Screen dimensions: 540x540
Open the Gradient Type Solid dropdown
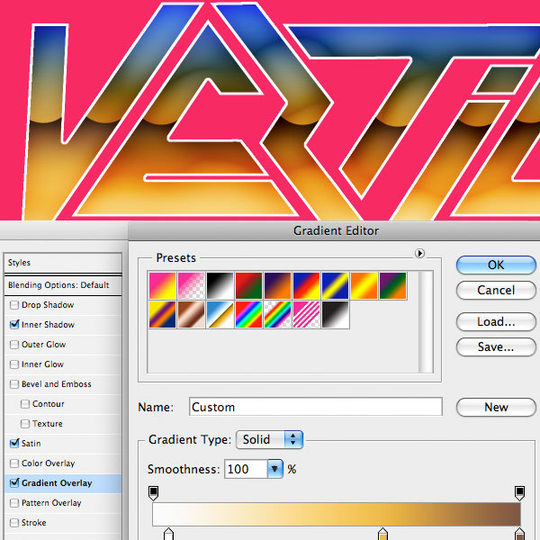tap(269, 439)
